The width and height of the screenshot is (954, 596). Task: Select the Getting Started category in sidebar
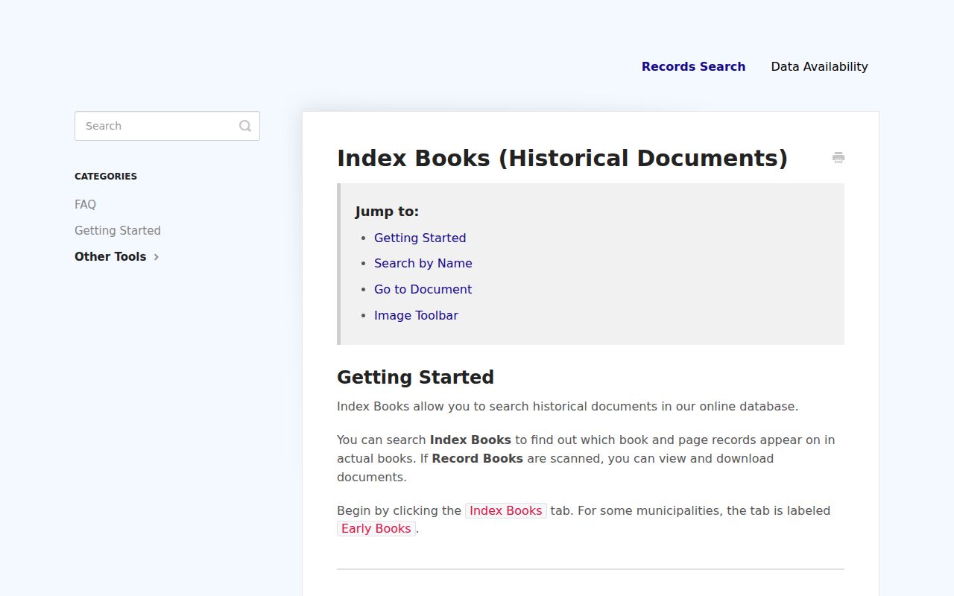[x=118, y=230]
